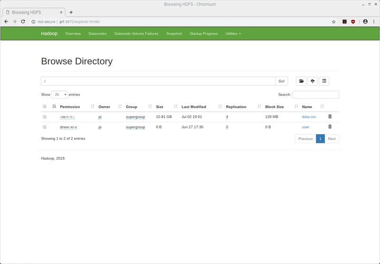Click replication value 0 for user
This screenshot has width=380, height=264.
coord(227,127)
